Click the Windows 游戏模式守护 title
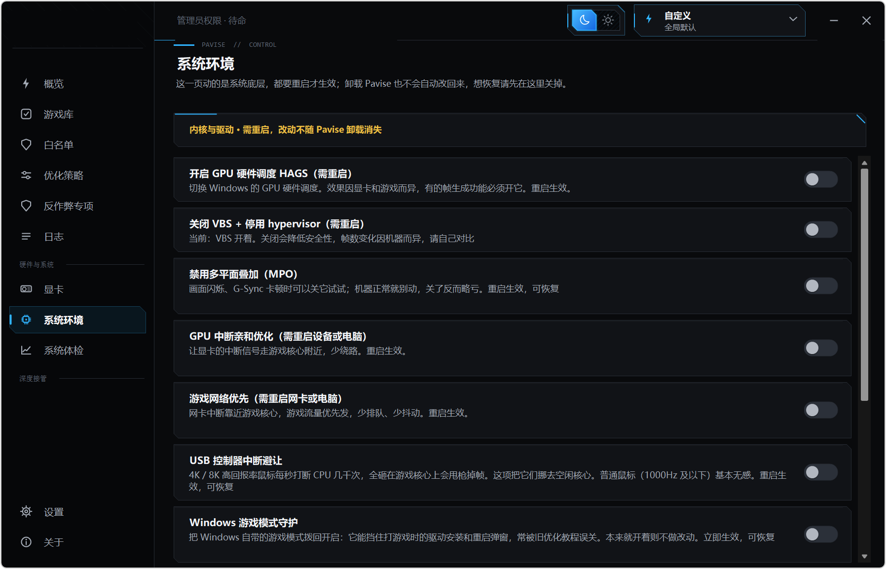 pos(244,523)
